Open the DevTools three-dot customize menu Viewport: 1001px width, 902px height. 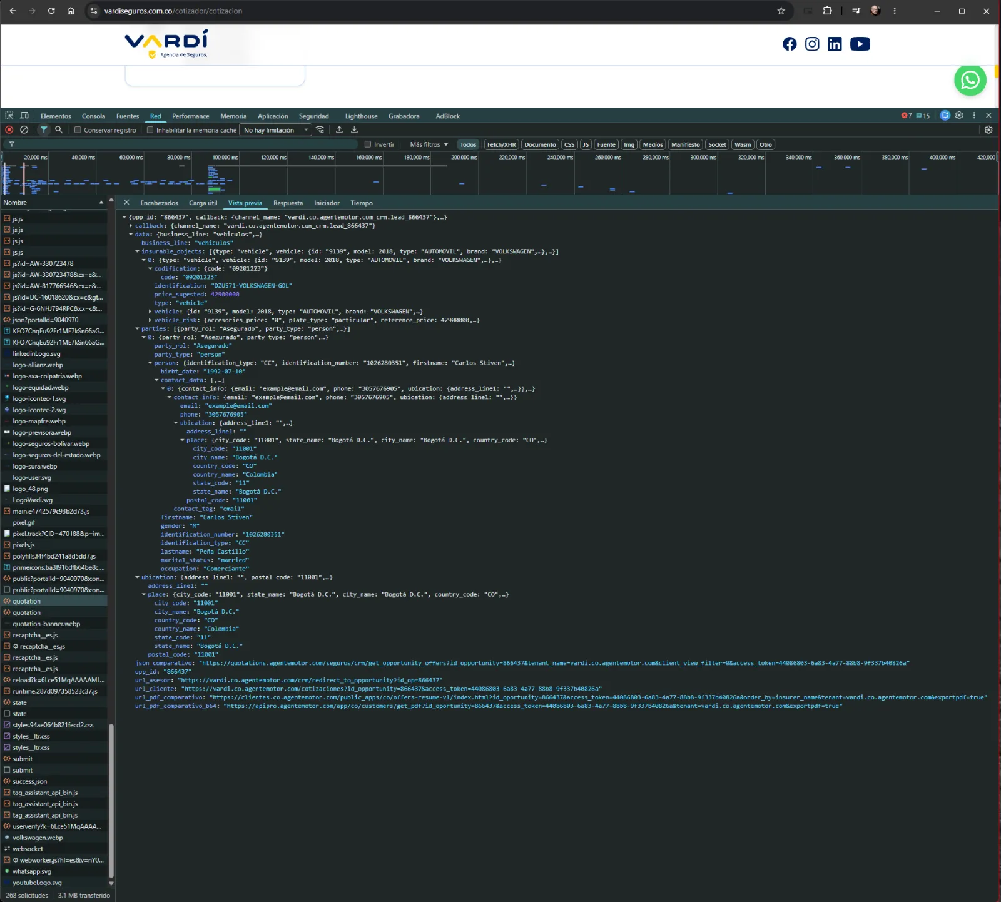coord(974,116)
